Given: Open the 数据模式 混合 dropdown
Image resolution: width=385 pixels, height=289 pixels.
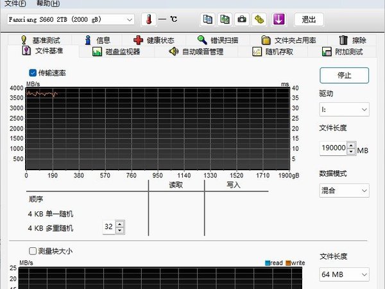Looking at the screenshot, I should (344, 191).
